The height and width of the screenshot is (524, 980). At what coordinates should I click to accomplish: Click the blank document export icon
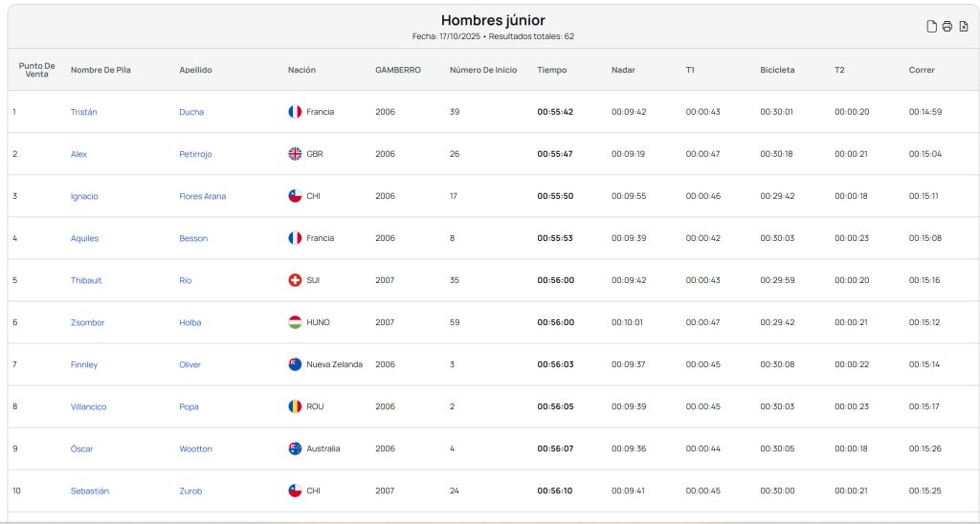931,27
